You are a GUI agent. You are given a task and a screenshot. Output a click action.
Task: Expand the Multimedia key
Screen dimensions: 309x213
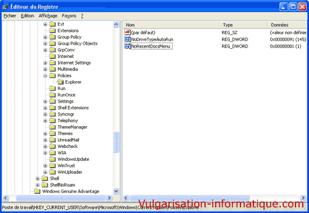(46, 70)
